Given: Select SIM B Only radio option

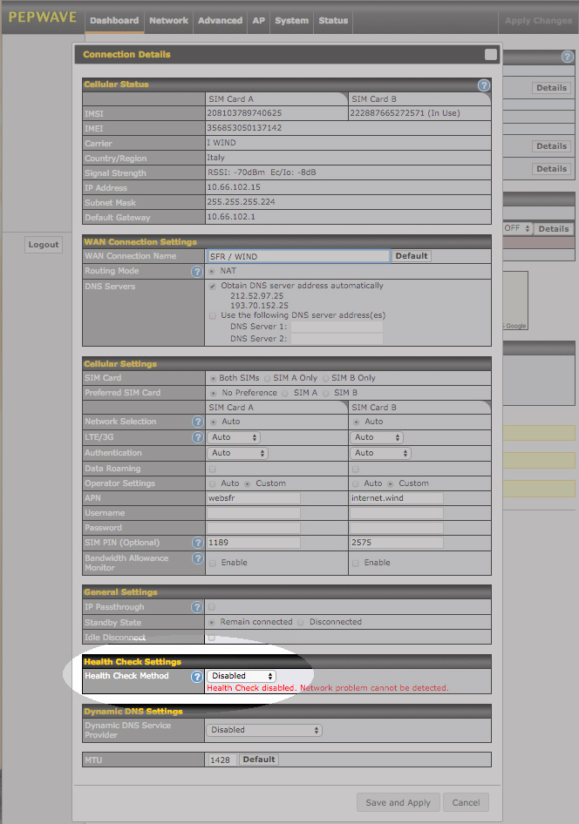Looking at the screenshot, I should (x=326, y=378).
